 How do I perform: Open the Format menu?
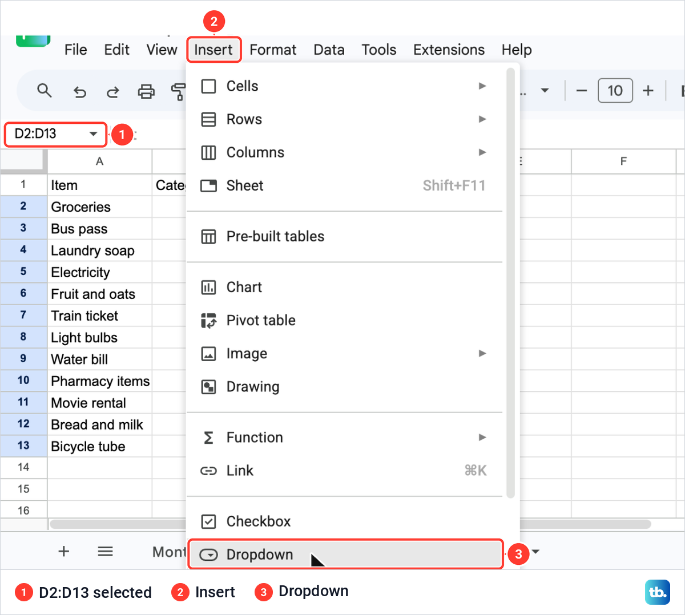click(x=273, y=50)
